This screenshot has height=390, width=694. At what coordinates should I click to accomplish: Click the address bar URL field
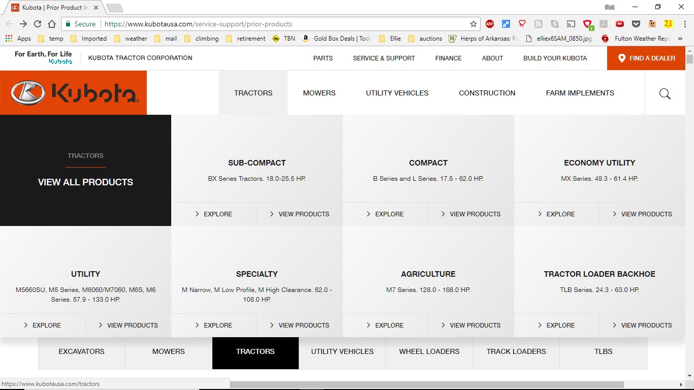click(x=285, y=24)
